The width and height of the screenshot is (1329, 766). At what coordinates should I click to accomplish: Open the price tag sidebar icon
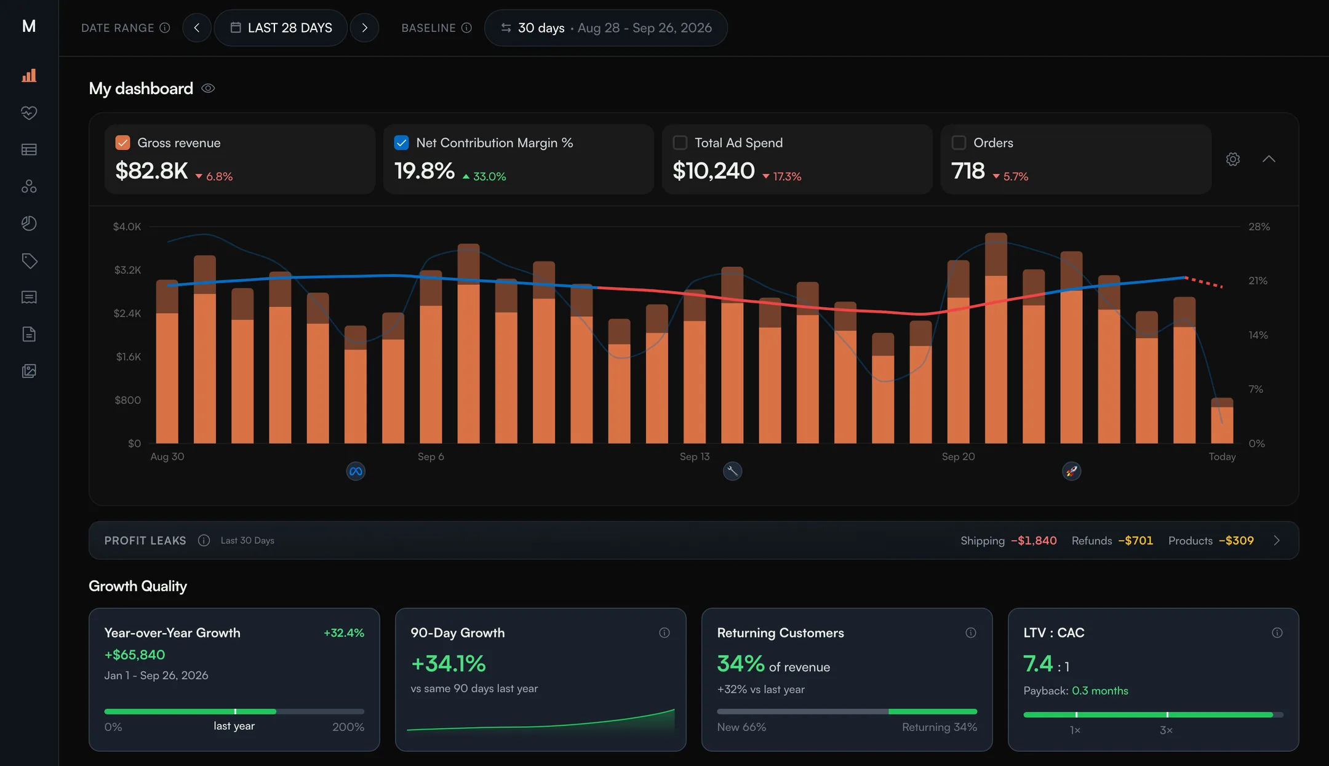click(29, 260)
